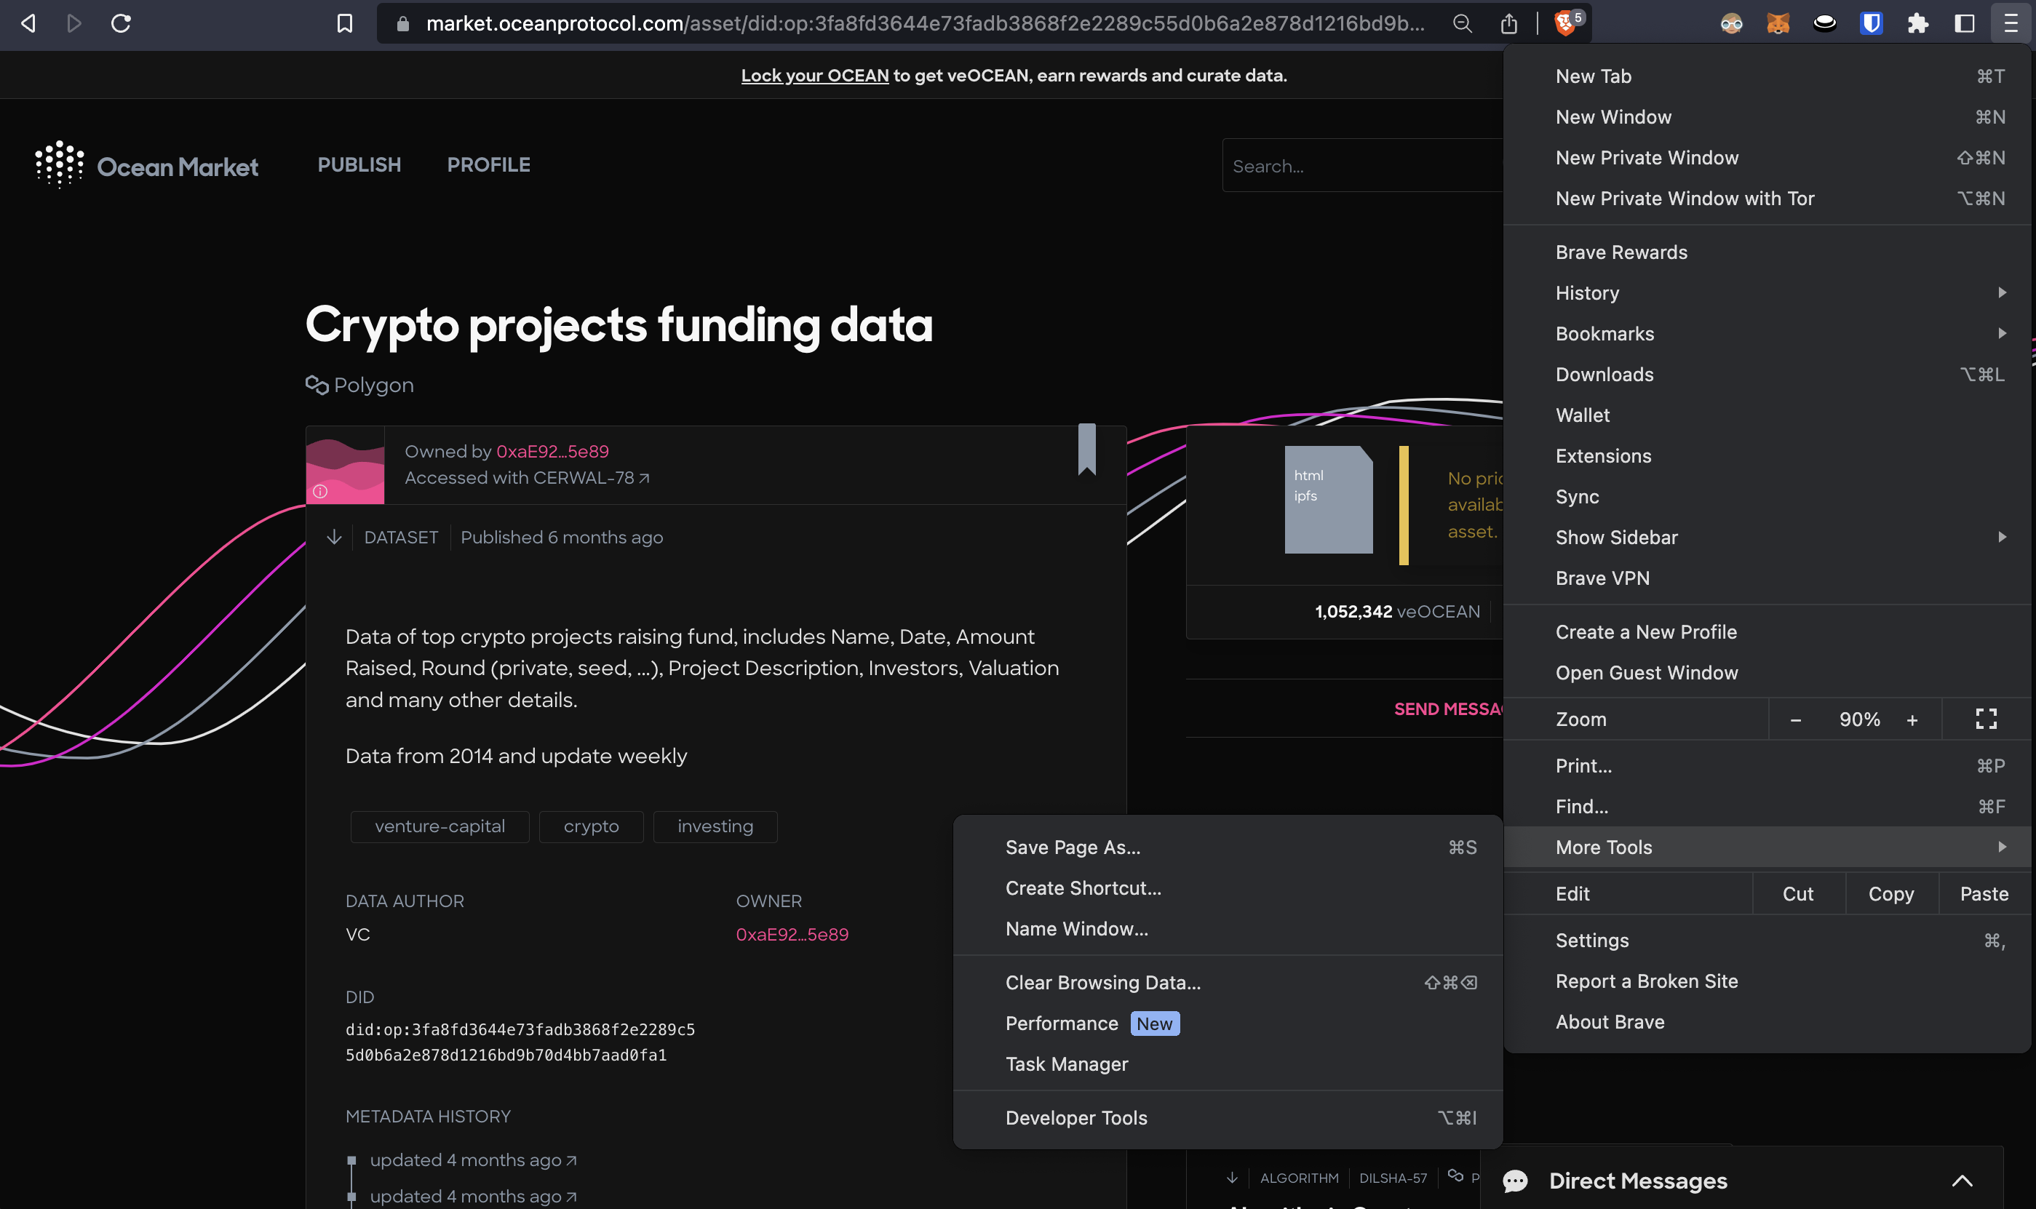Open the share page icon
This screenshot has height=1209, width=2036.
pos(1509,23)
